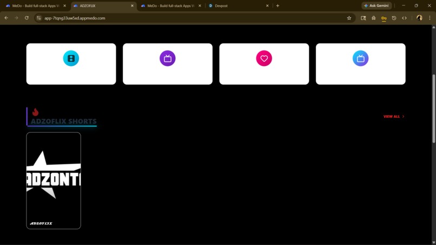Open the password key icon in toolbar
The height and width of the screenshot is (245, 436).
384,18
